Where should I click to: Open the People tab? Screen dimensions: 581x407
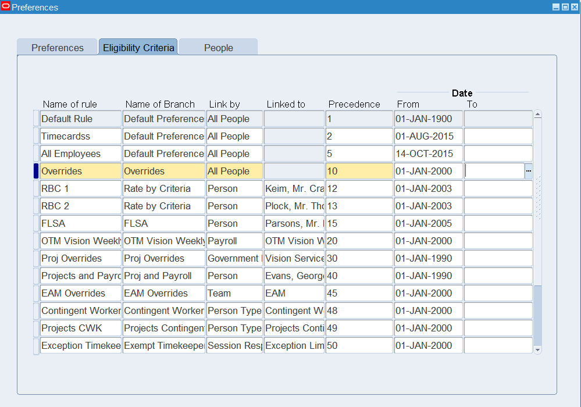pyautogui.click(x=218, y=48)
